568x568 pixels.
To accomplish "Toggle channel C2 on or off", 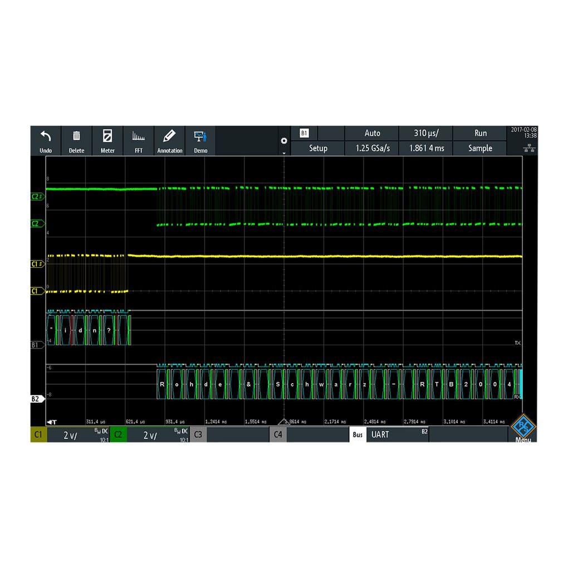I will [x=118, y=435].
